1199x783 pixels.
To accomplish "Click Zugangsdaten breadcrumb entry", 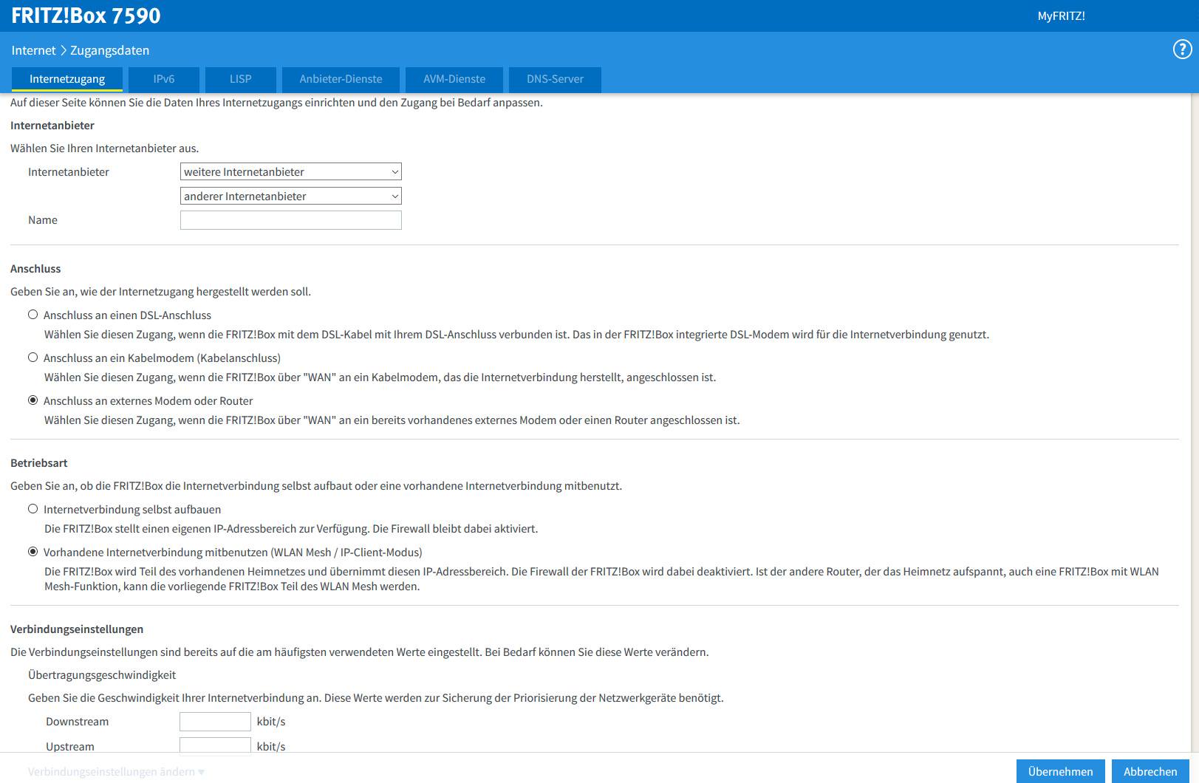I will (x=109, y=50).
